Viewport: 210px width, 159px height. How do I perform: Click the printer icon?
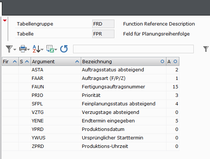coord(23,49)
